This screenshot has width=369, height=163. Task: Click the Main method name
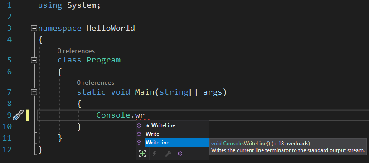145,92
